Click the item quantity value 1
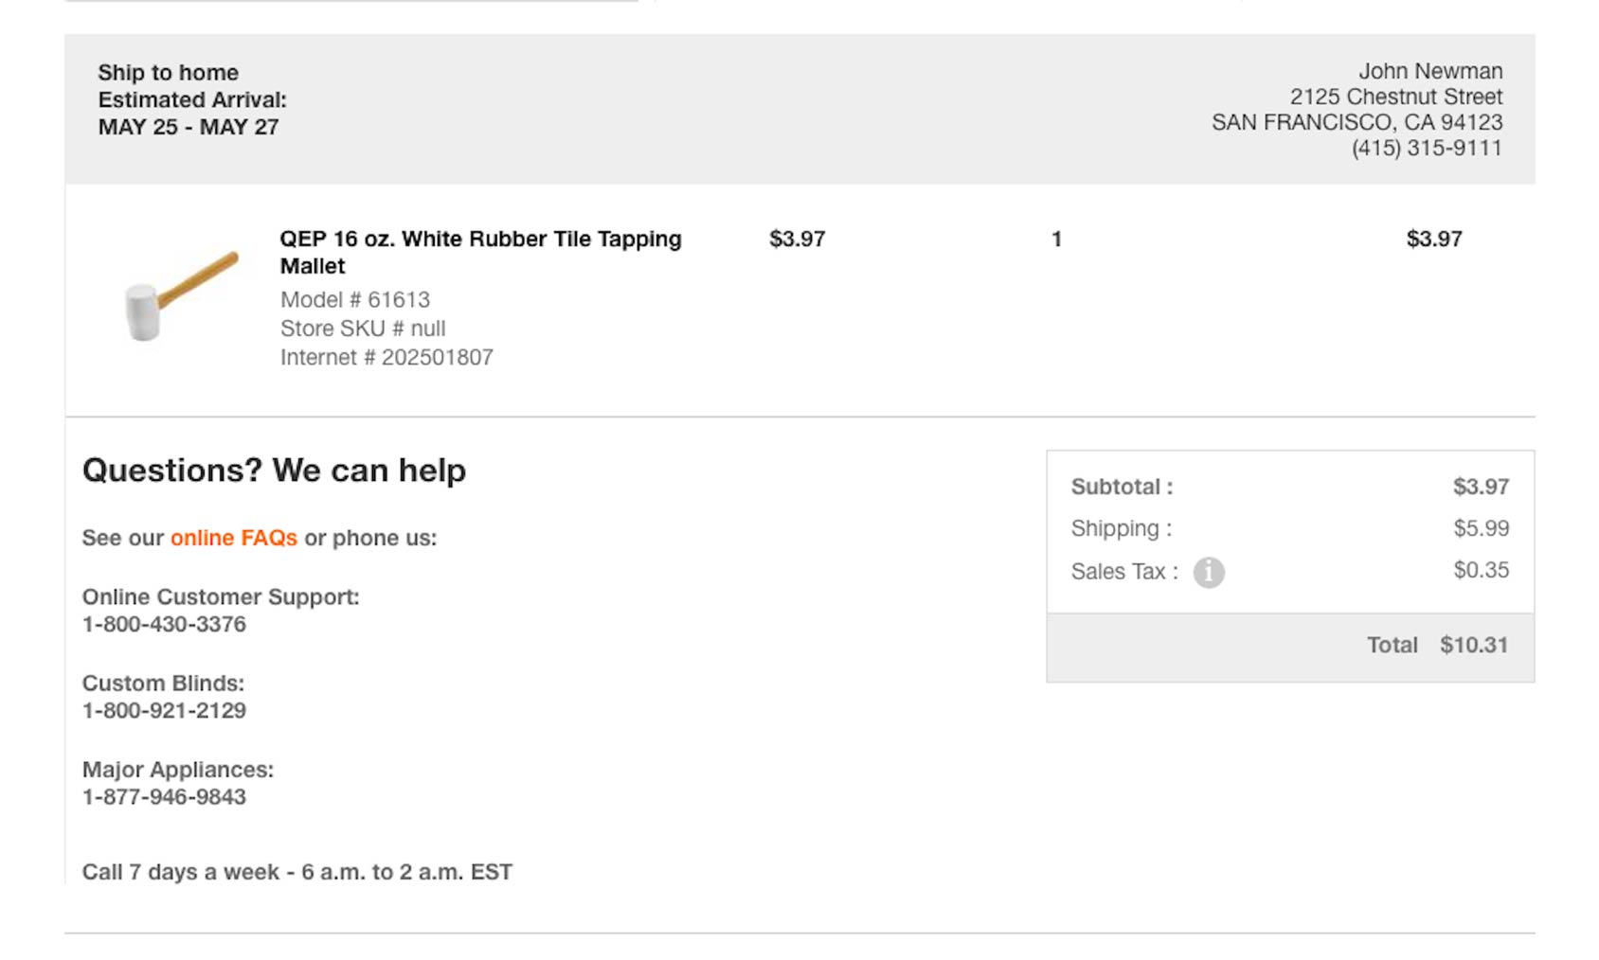The image size is (1599, 960). (1054, 240)
